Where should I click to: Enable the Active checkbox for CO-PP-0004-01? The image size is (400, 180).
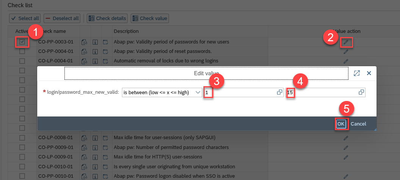tap(22, 51)
